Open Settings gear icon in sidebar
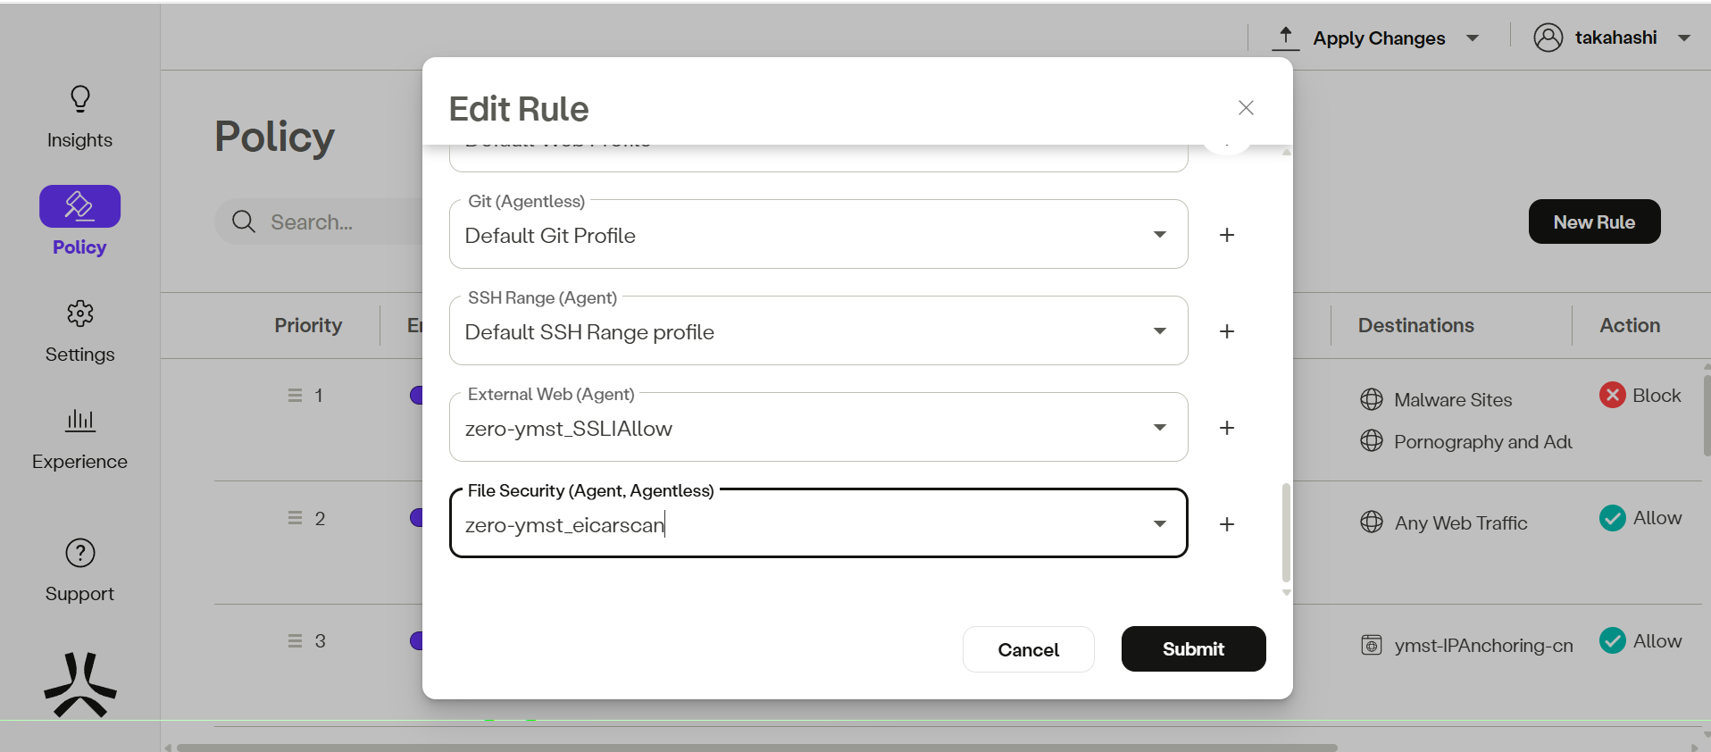 pyautogui.click(x=79, y=313)
